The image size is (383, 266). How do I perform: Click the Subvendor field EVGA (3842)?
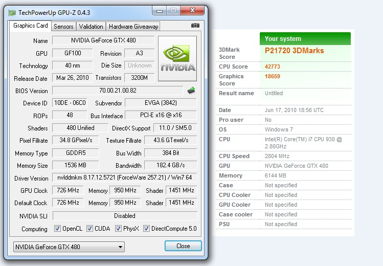click(x=161, y=103)
